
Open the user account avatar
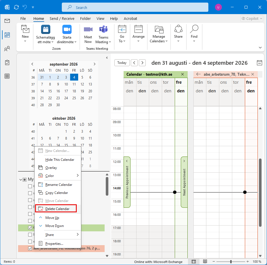coord(218,7)
